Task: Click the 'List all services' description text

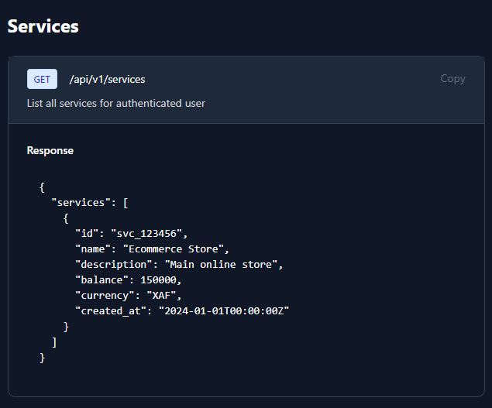Action: point(116,103)
